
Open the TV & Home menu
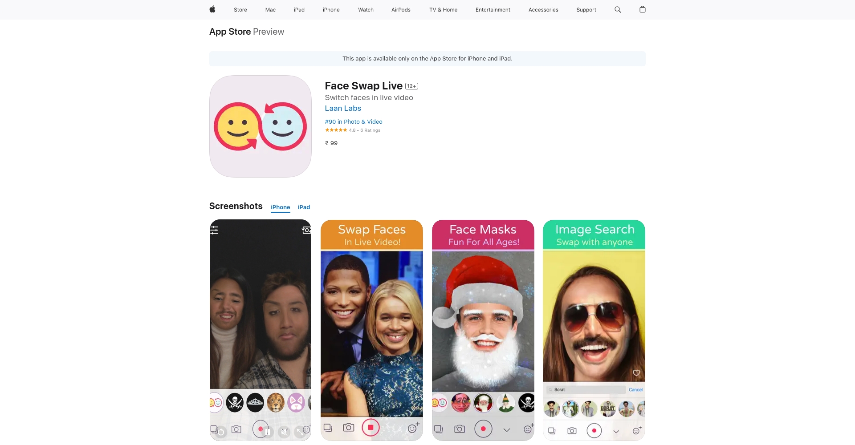pyautogui.click(x=444, y=10)
